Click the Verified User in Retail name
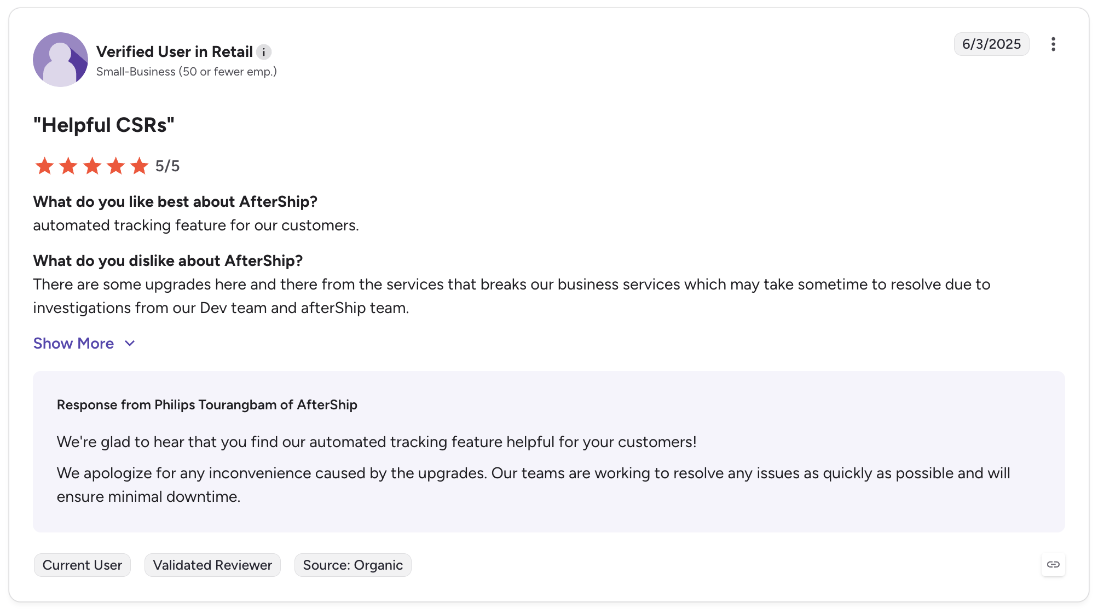 175,52
